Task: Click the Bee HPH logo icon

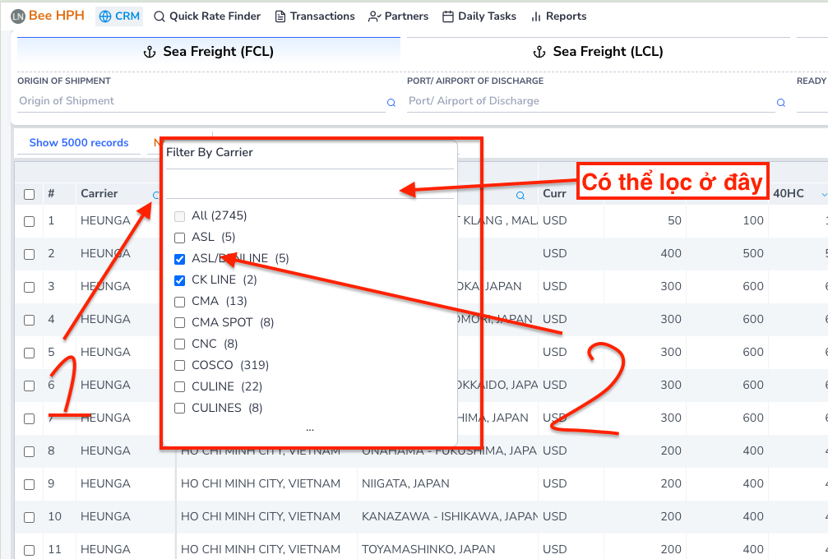Action: (17, 16)
